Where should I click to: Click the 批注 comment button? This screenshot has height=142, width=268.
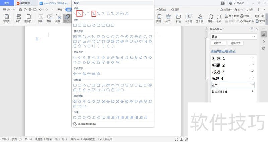point(178,18)
